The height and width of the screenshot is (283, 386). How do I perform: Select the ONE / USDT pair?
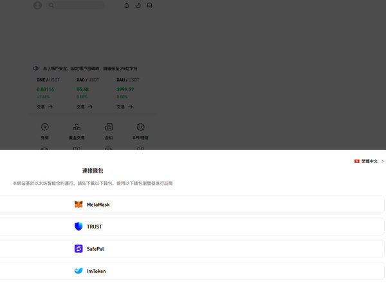(48, 80)
